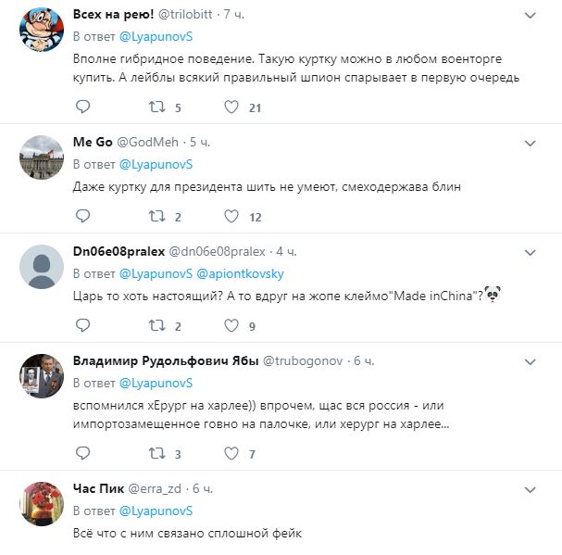562x555 pixels.
Task: Expand the Me Go tweet options chevron
Action: (530, 144)
